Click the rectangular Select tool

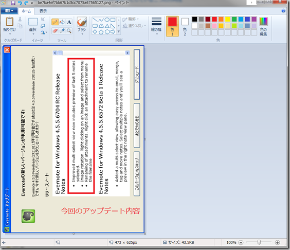click(x=33, y=22)
